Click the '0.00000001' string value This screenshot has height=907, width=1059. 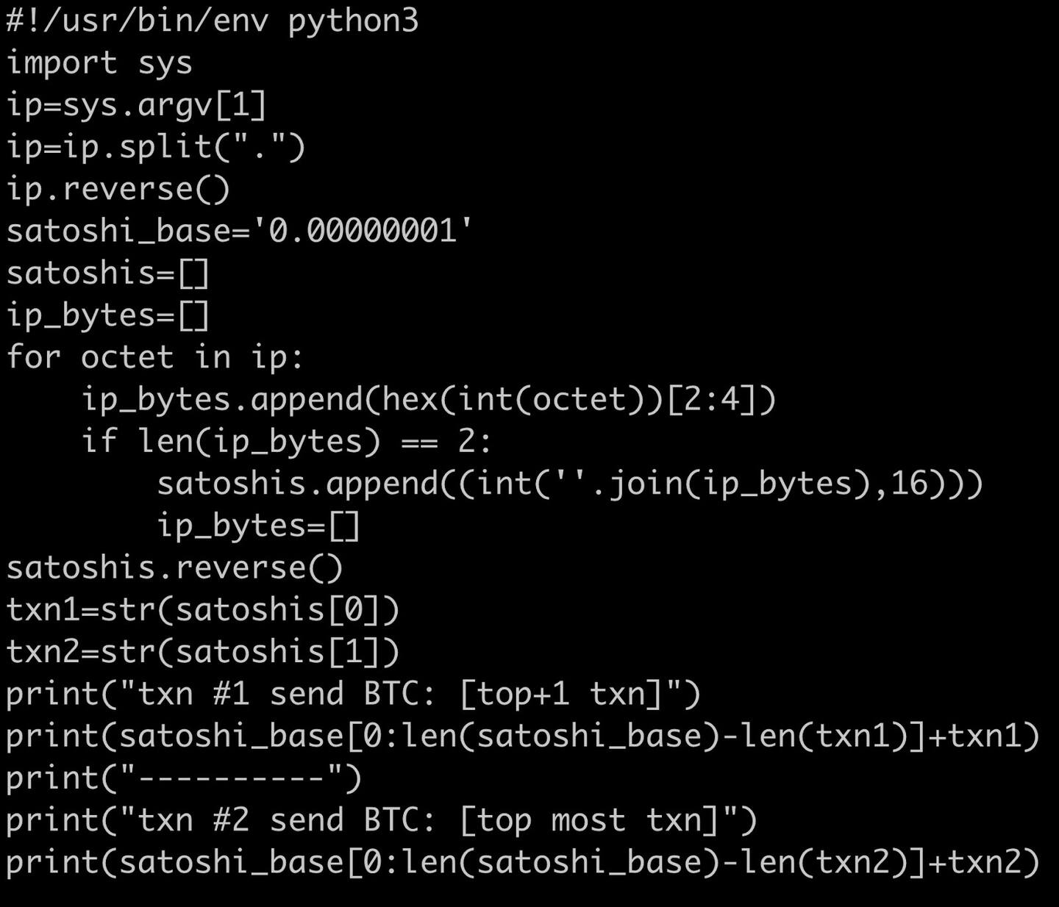pos(363,231)
